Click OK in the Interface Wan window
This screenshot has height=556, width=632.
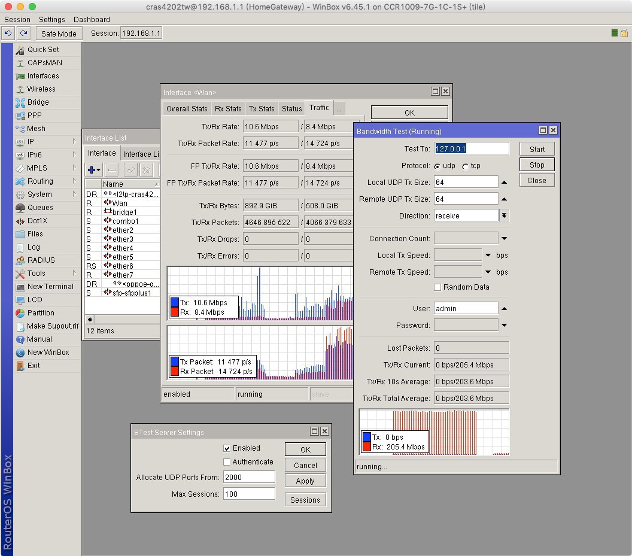tap(409, 113)
